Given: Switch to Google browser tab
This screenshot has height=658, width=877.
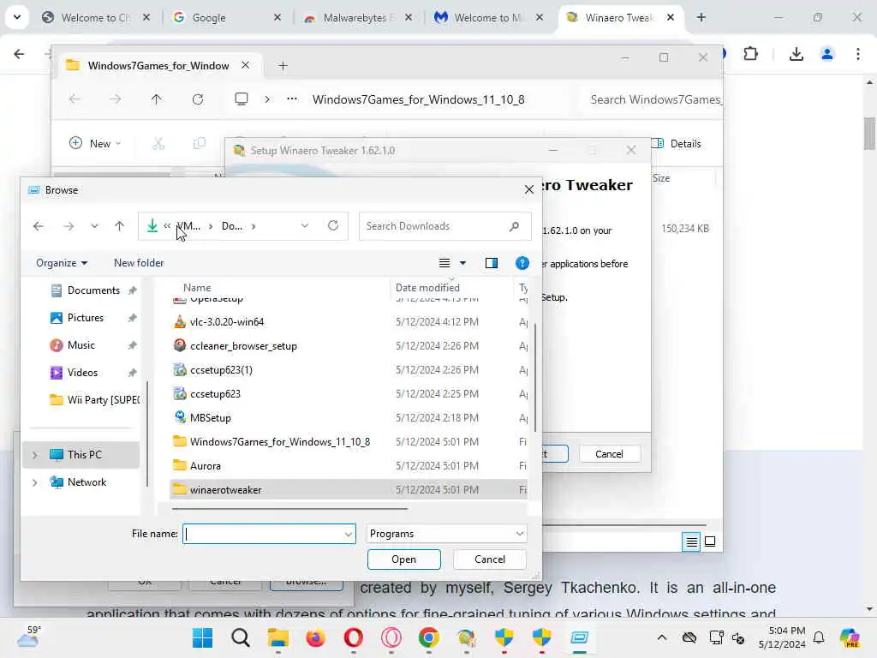Looking at the screenshot, I should 228,18.
